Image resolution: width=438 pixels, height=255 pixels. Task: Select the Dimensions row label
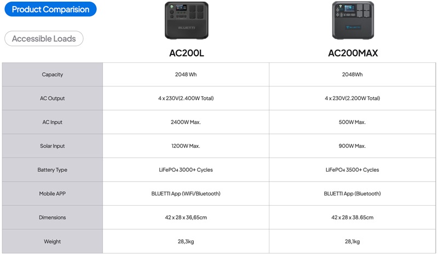52,218
